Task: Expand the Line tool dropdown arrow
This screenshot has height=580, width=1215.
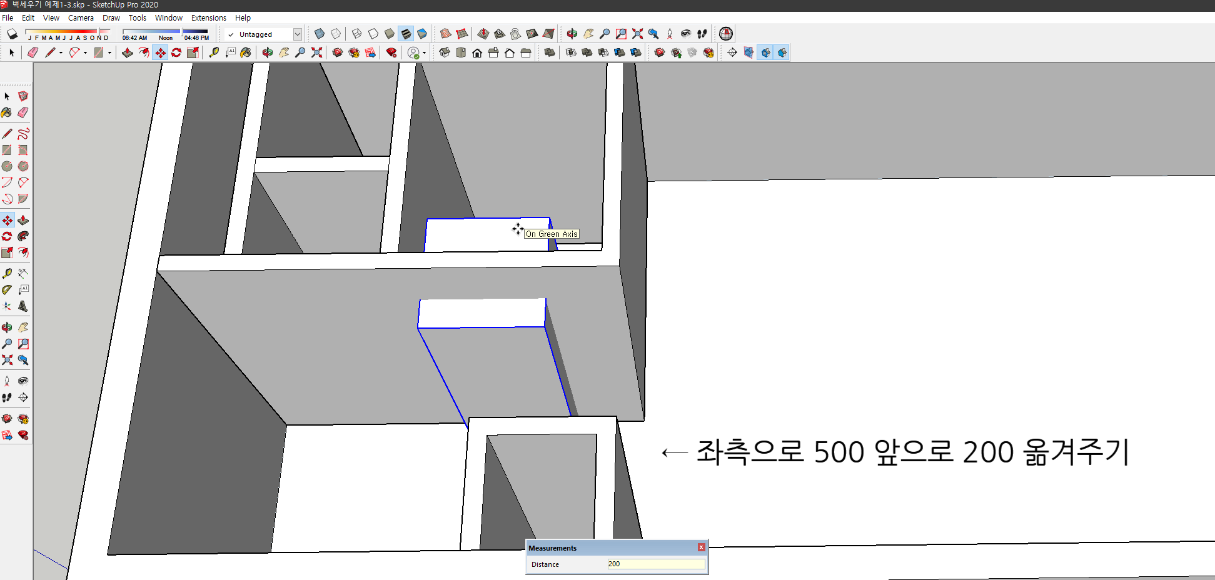Action: (x=61, y=52)
